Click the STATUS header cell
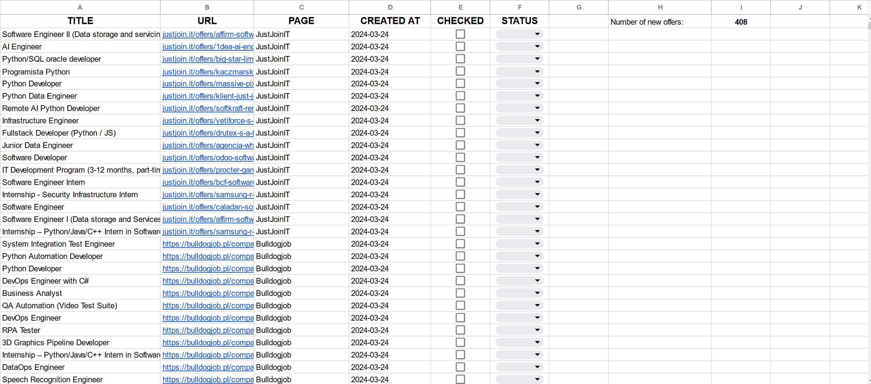This screenshot has height=384, width=871. [519, 21]
